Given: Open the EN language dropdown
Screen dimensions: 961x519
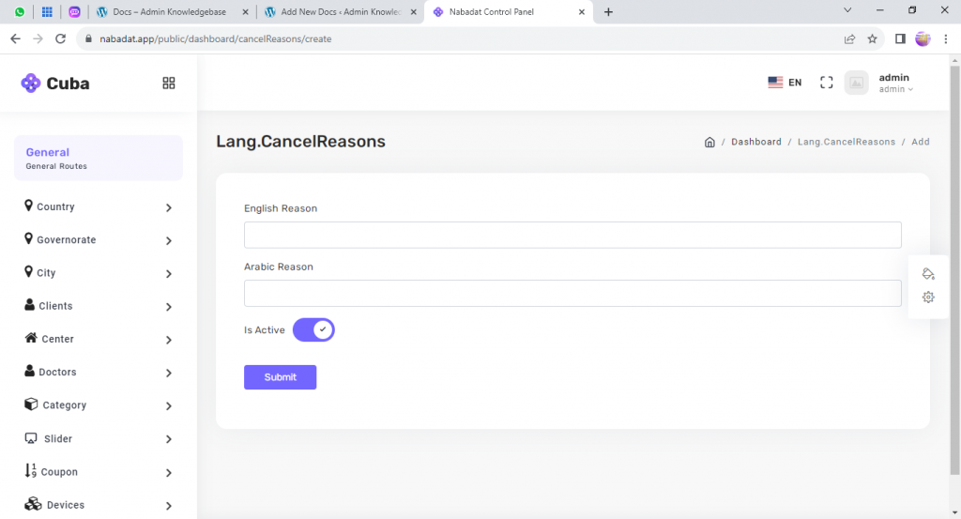Looking at the screenshot, I should click(x=785, y=83).
